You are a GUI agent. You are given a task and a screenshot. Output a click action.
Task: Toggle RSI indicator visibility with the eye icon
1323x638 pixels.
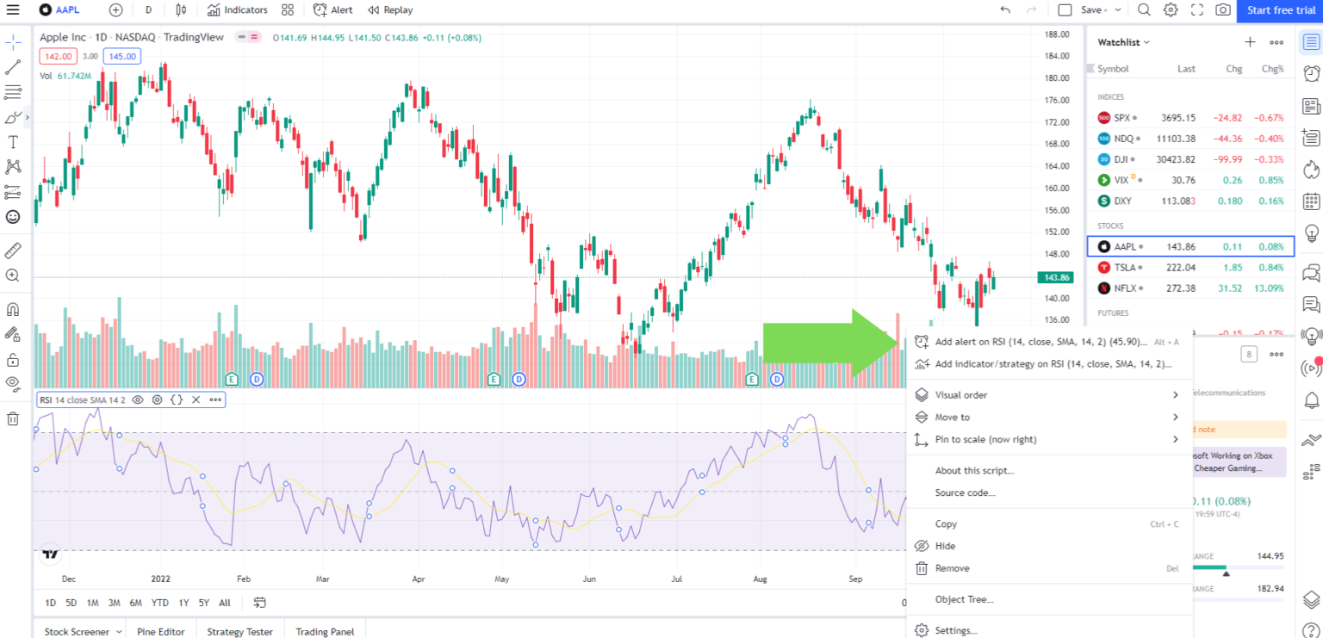pos(138,400)
